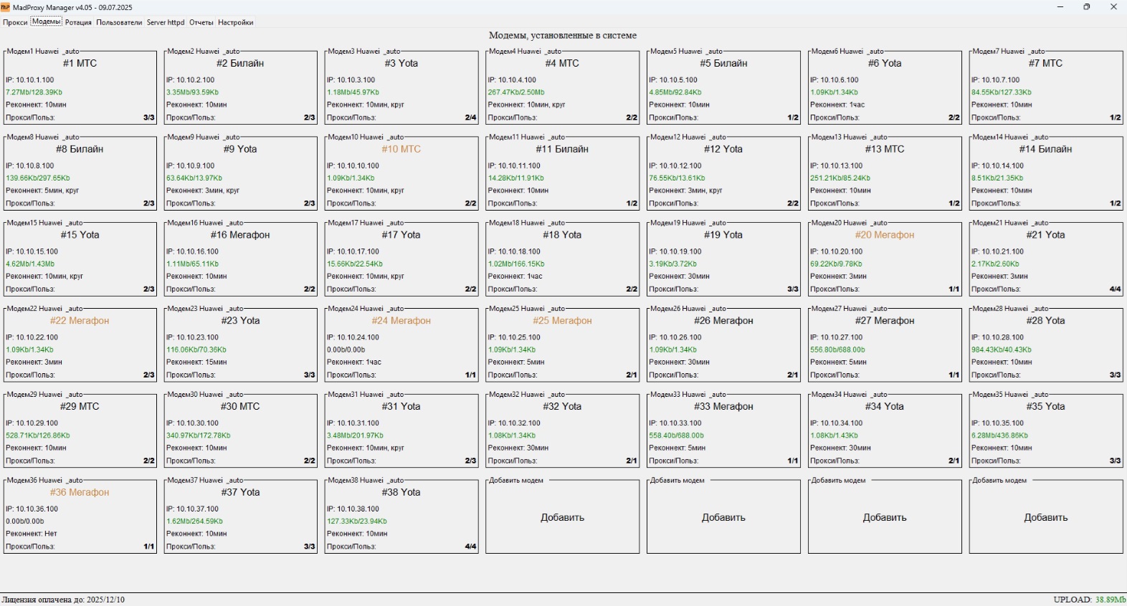Click the "2/4" proxy/user count in modem #3
The image size is (1127, 606).
tap(470, 117)
